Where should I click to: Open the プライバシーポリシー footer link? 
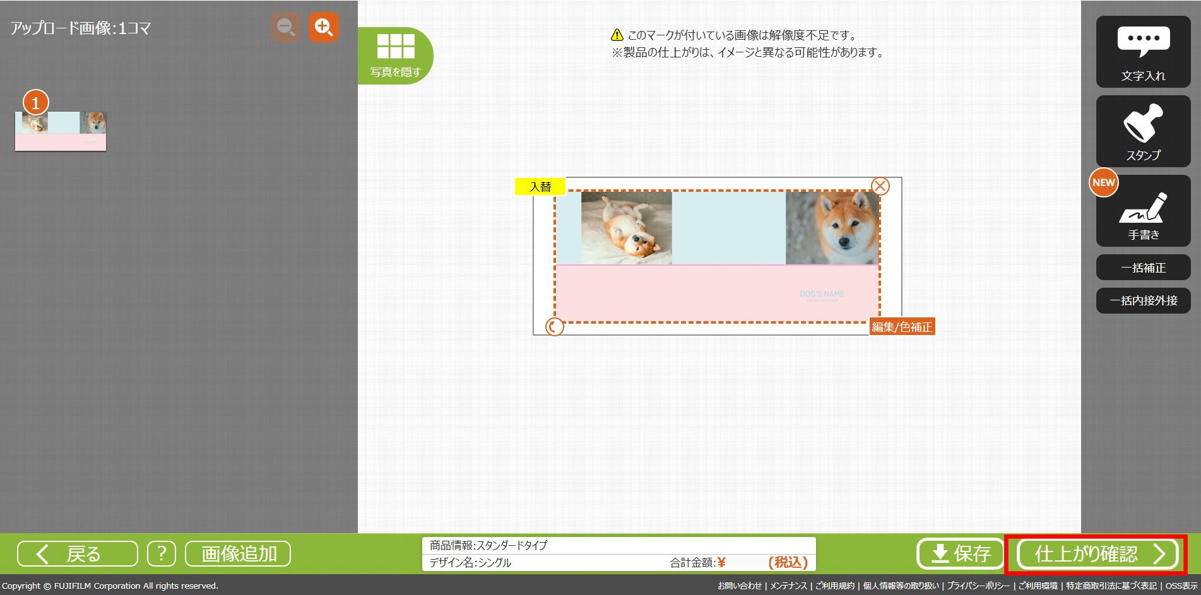(978, 586)
